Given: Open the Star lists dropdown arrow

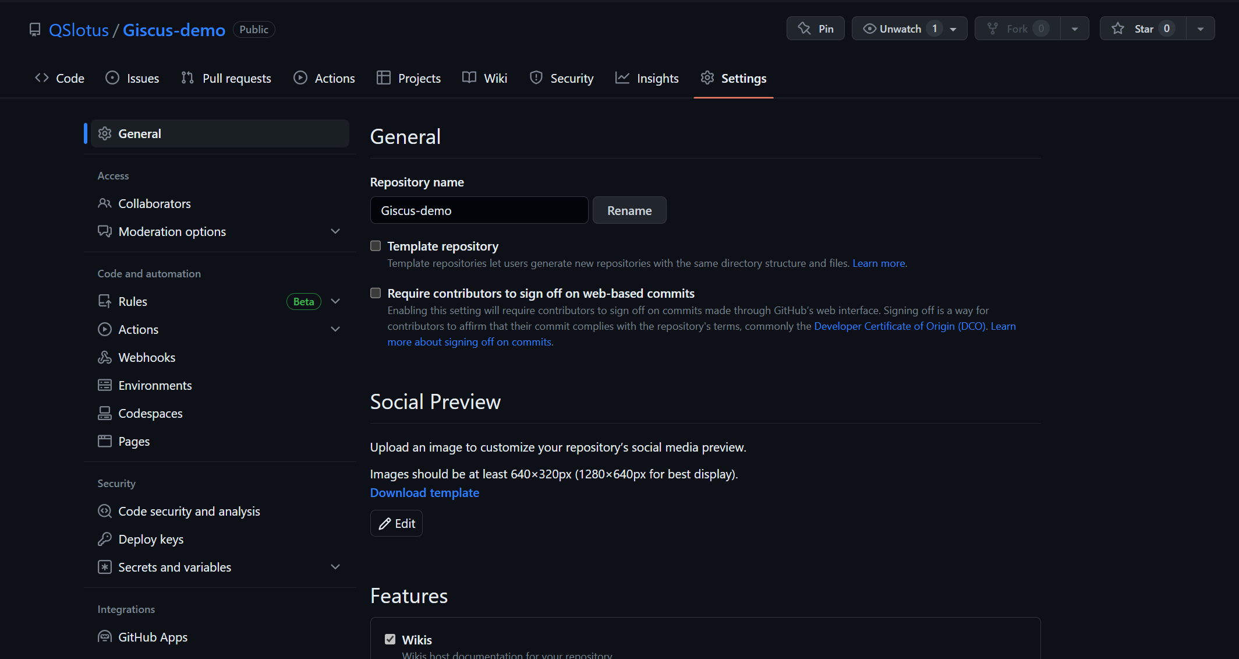Looking at the screenshot, I should click(1201, 29).
